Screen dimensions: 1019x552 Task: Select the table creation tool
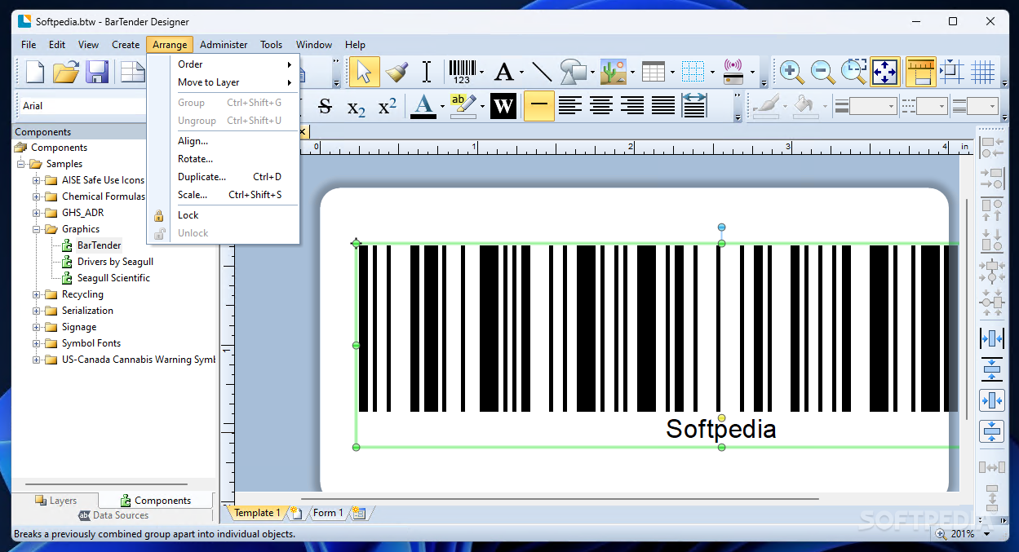(x=653, y=72)
